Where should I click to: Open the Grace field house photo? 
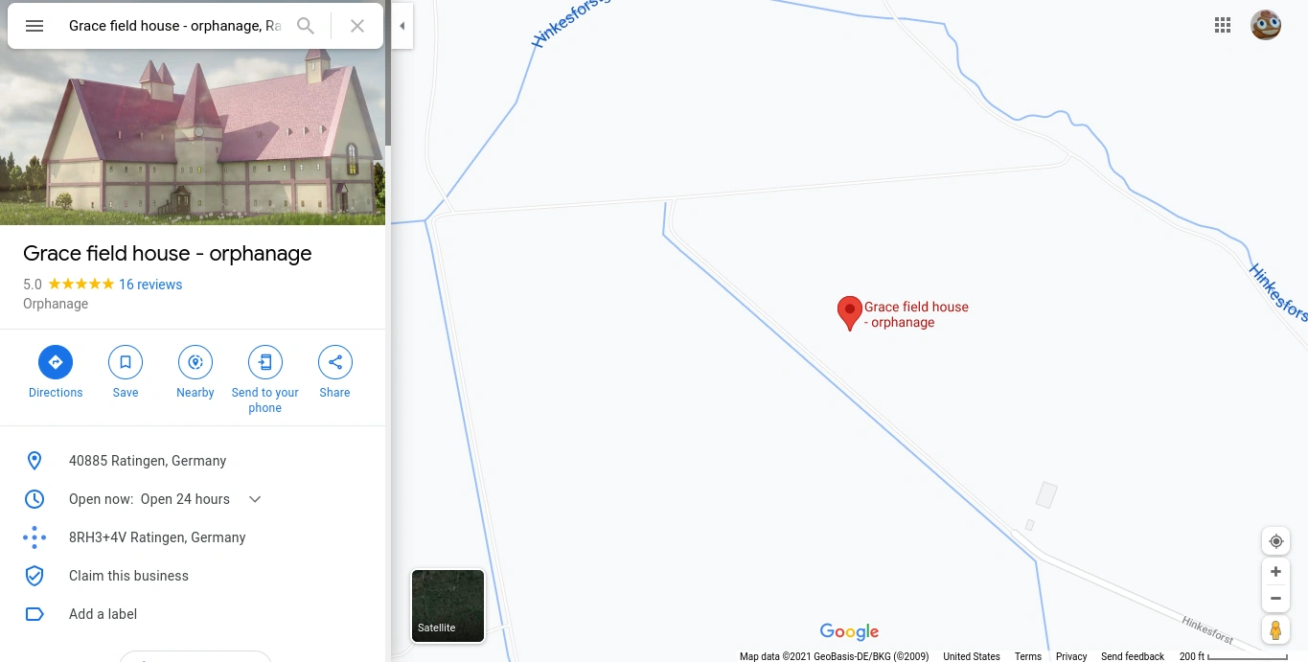pos(193,139)
